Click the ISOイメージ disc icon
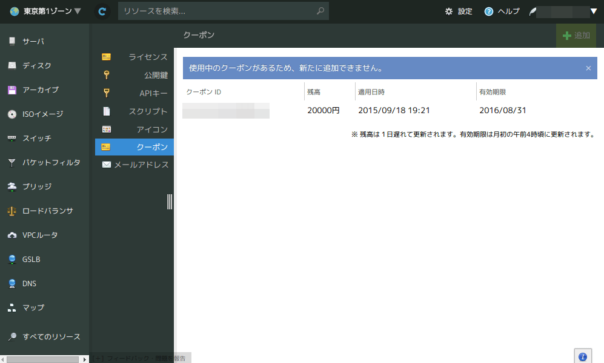604x363 pixels. [12, 114]
